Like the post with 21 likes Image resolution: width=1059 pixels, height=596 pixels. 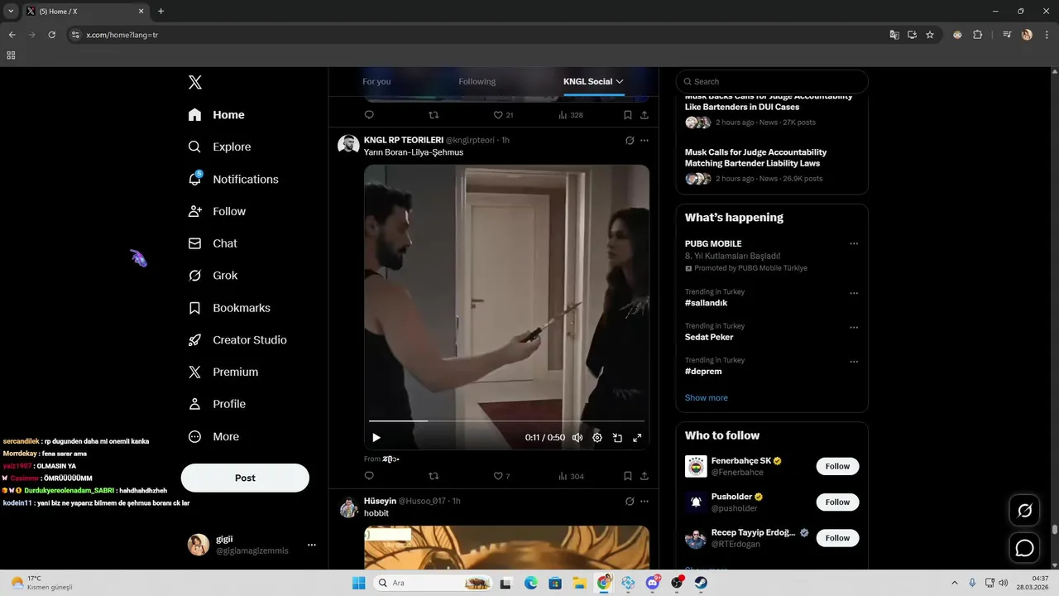503,115
